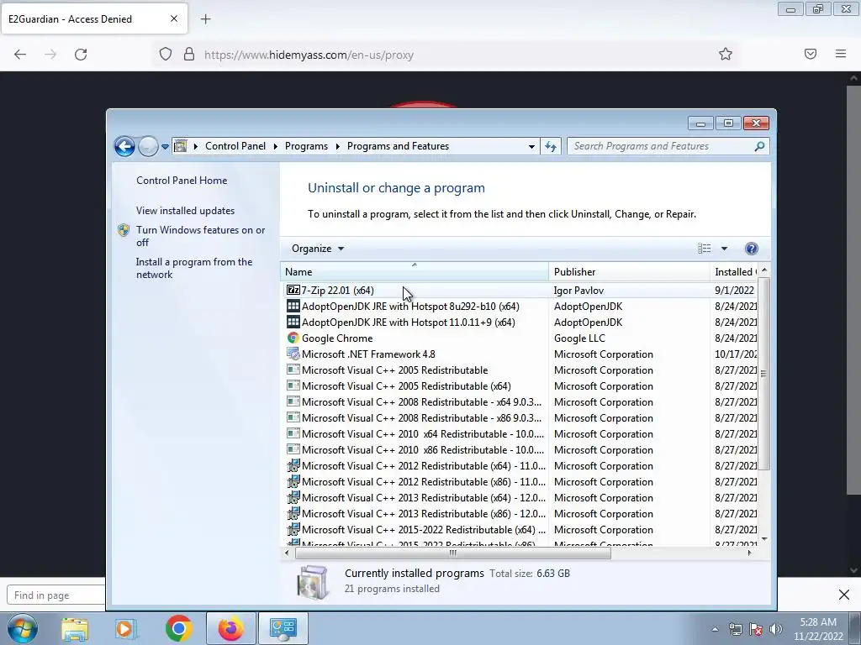Click the volume speaker tray icon
Viewport: 861px width, 645px height.
[x=776, y=630]
